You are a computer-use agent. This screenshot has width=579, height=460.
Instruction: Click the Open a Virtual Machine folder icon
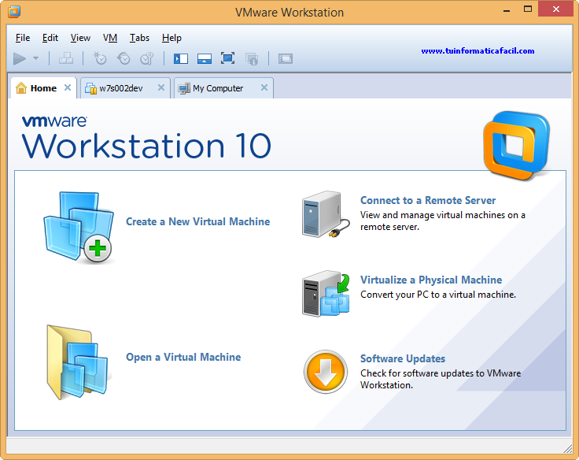pos(77,362)
